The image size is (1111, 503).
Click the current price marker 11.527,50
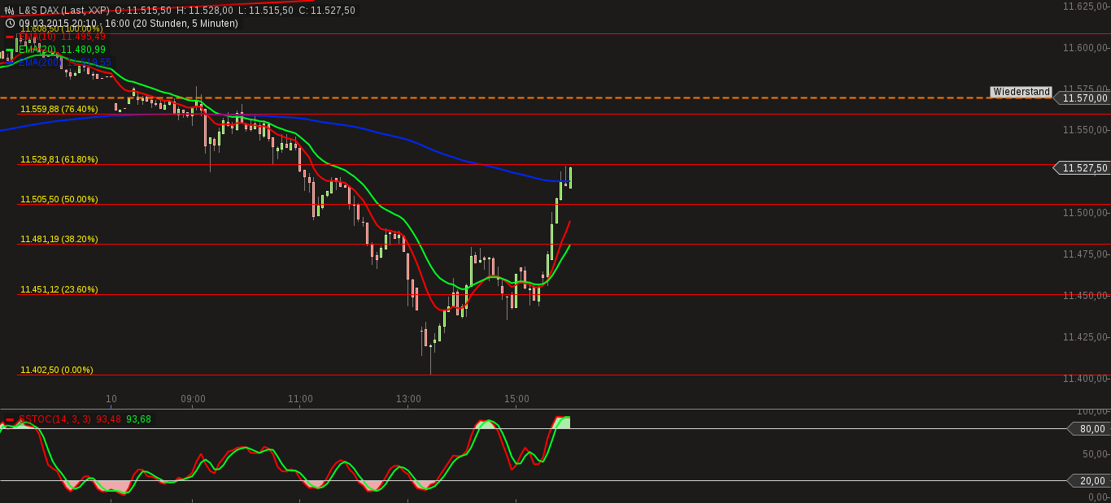click(1083, 168)
